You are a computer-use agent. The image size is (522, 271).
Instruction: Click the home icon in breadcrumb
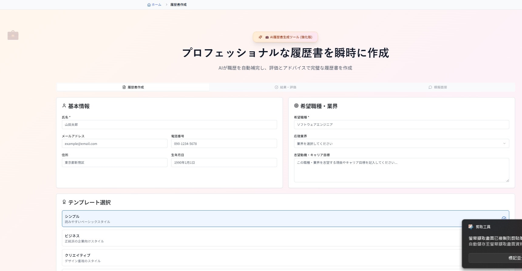tap(149, 5)
